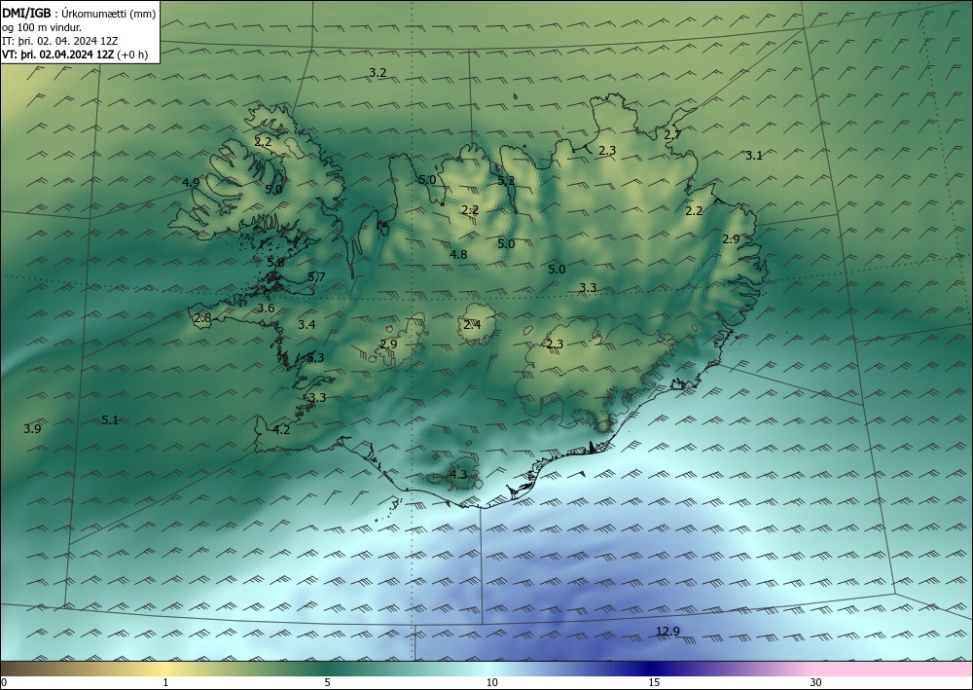Click the 5.8 value label
This screenshot has height=690, width=973.
[x=275, y=263]
